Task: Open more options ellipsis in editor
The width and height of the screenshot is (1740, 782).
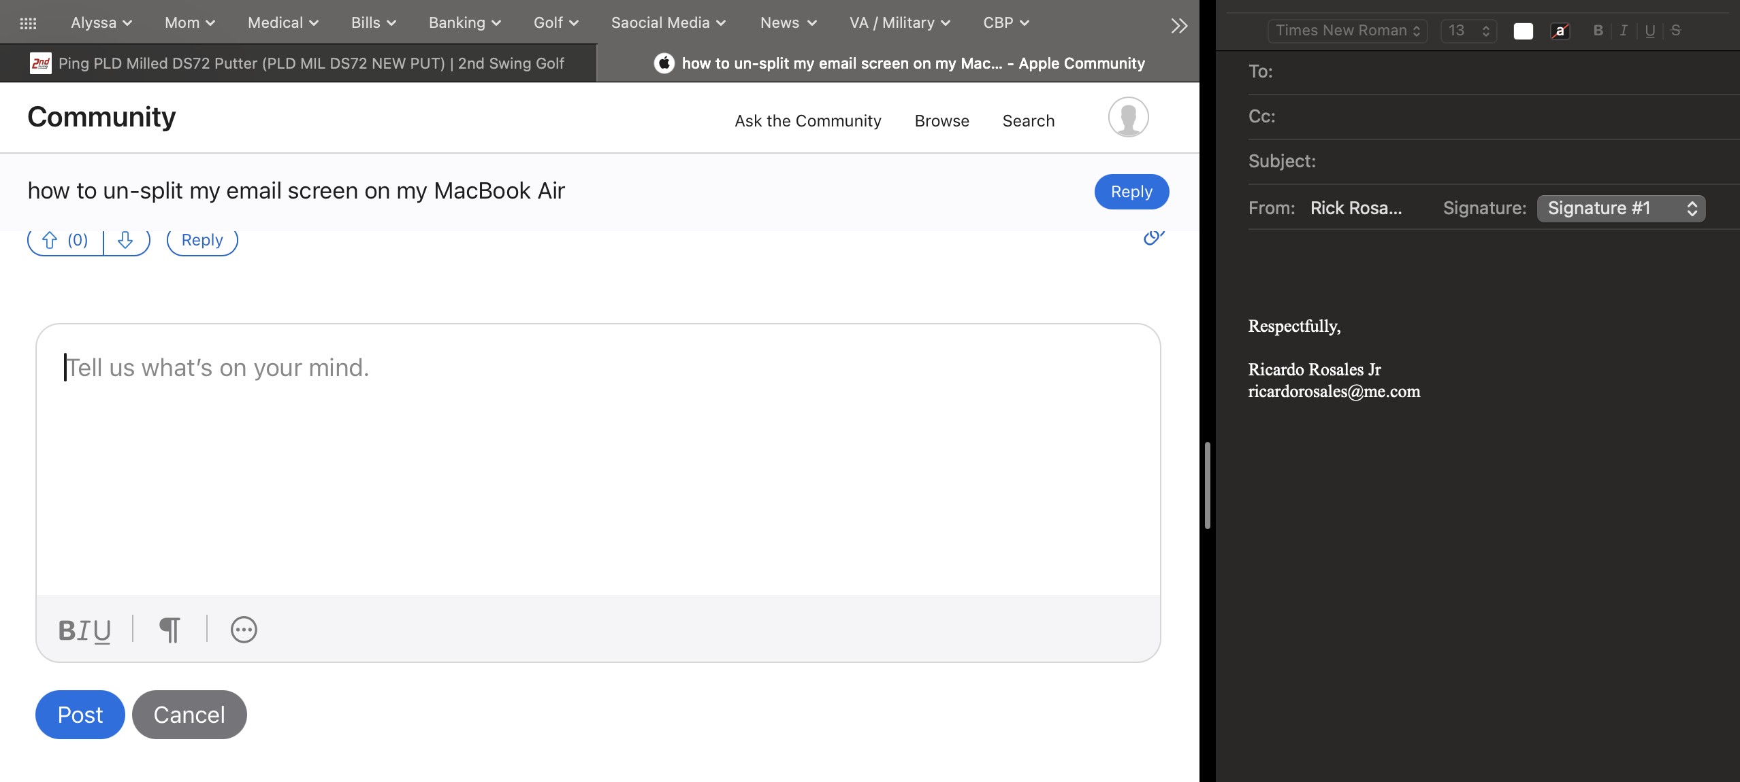Action: pos(244,630)
